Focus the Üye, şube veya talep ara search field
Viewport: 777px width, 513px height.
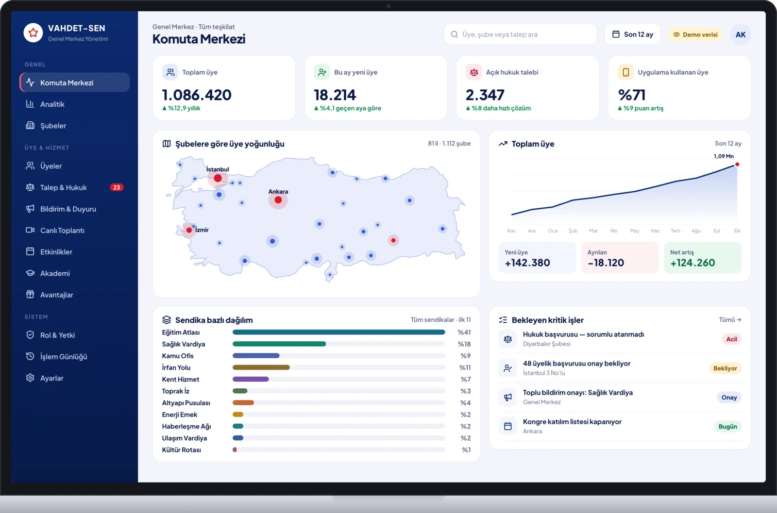point(520,34)
